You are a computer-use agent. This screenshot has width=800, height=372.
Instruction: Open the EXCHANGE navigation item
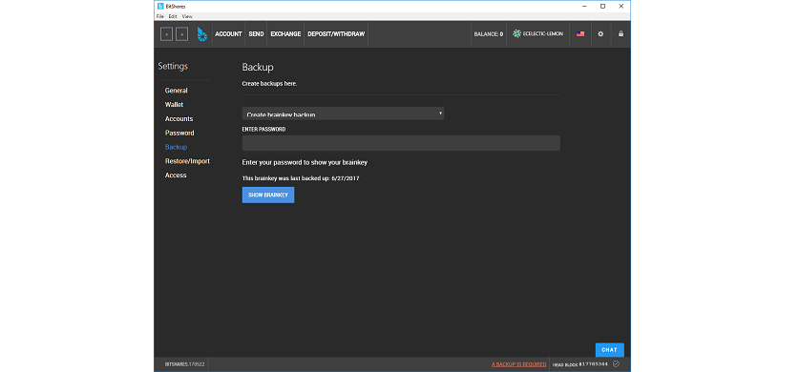click(x=285, y=34)
